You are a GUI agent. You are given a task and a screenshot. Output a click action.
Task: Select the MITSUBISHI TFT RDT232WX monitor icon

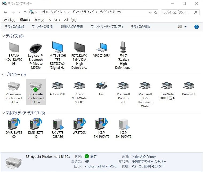58,47
